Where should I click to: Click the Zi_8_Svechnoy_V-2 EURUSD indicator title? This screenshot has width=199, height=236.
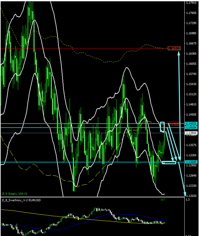pyautogui.click(x=21, y=200)
